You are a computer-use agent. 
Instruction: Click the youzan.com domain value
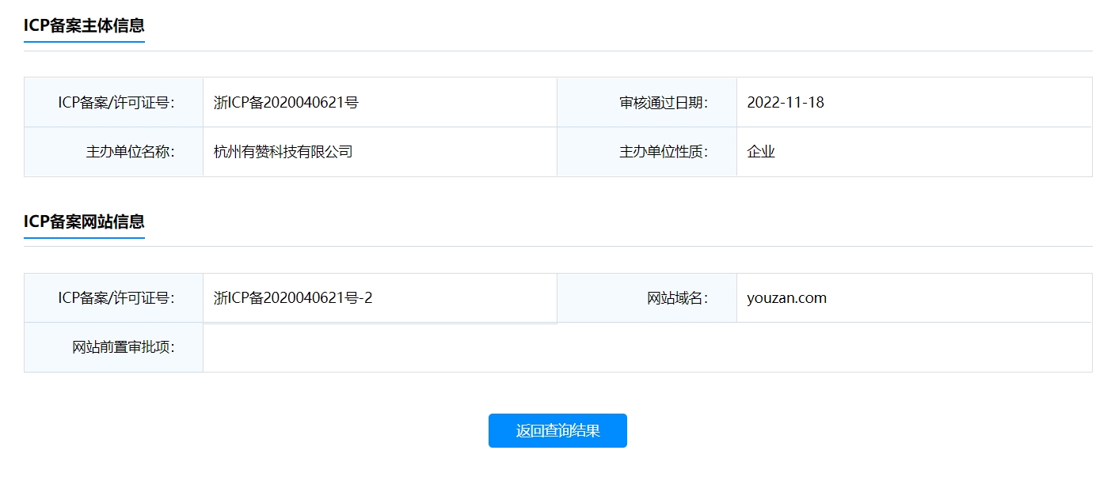click(x=786, y=298)
